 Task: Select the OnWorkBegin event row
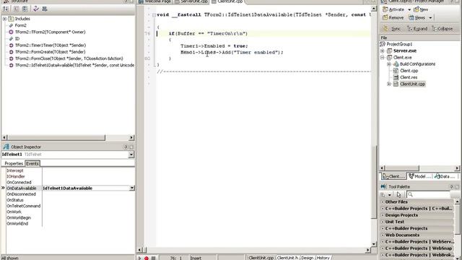click(19, 217)
